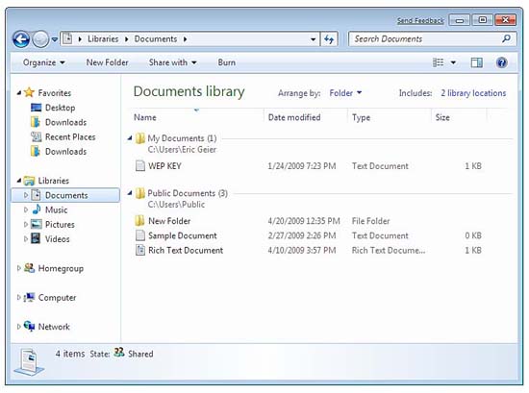Select the Music library icon

click(x=37, y=209)
